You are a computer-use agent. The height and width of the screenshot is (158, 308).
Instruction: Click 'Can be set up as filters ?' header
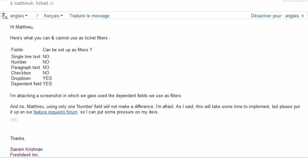click(x=67, y=50)
